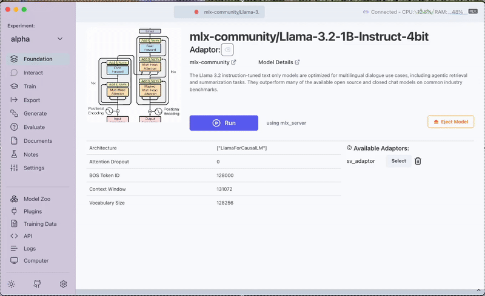Screen dimensions: 485x296
Task: Click the model name pill in title bar
Action: tap(219, 12)
